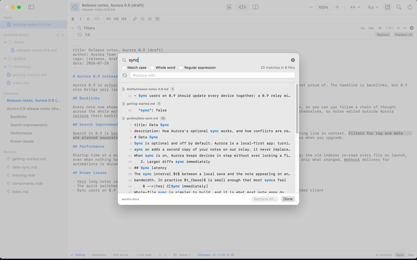Enable Regular expression checkbox
The image size is (417, 260).
pyautogui.click(x=181, y=68)
